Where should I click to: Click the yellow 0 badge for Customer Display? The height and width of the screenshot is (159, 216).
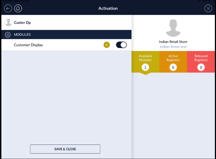107,45
